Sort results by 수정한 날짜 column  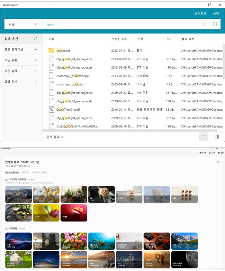pos(118,39)
